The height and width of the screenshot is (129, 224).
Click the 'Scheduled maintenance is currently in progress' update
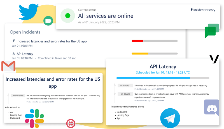(x=171, y=85)
